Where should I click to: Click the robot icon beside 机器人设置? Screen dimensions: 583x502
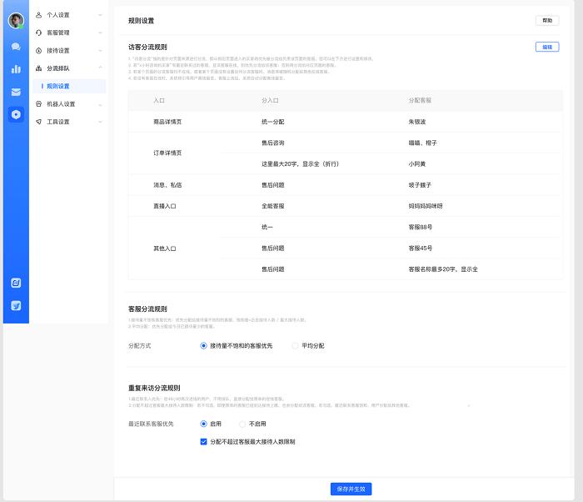[39, 104]
